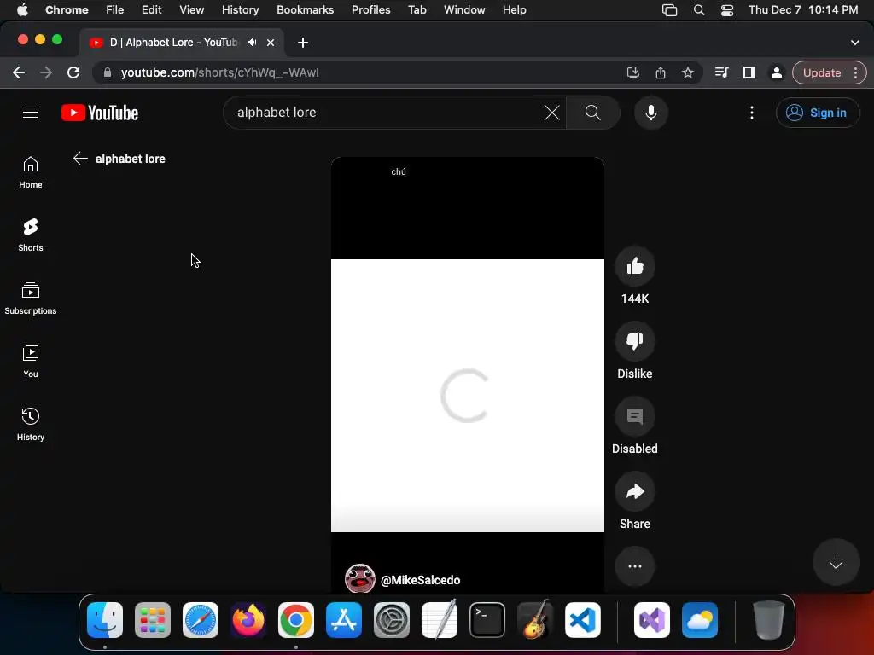Install the YouTube app from the address bar icon
874x655 pixels.
633,73
